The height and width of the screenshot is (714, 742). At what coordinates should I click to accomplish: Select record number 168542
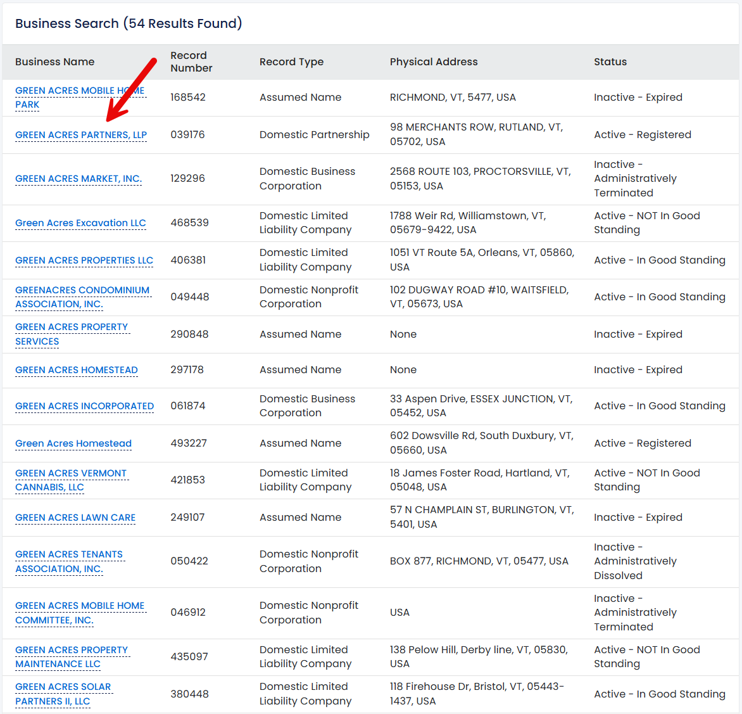[188, 97]
